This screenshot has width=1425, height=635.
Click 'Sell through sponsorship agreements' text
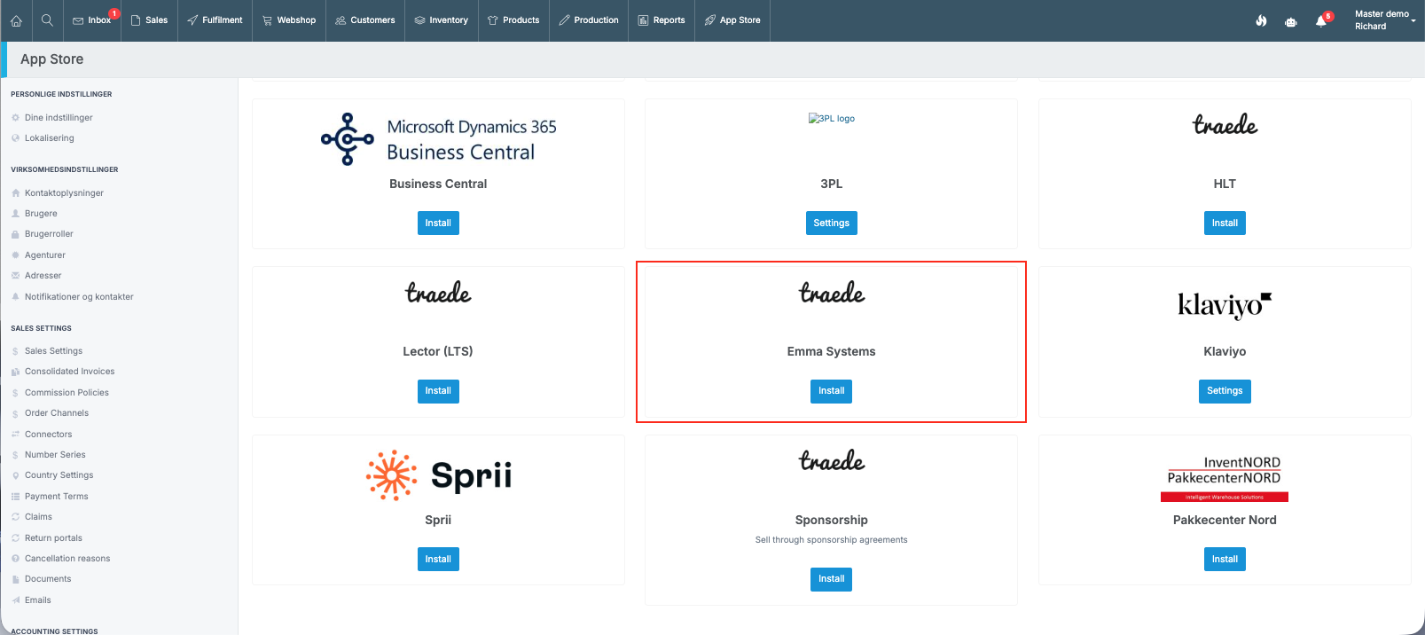pos(832,540)
